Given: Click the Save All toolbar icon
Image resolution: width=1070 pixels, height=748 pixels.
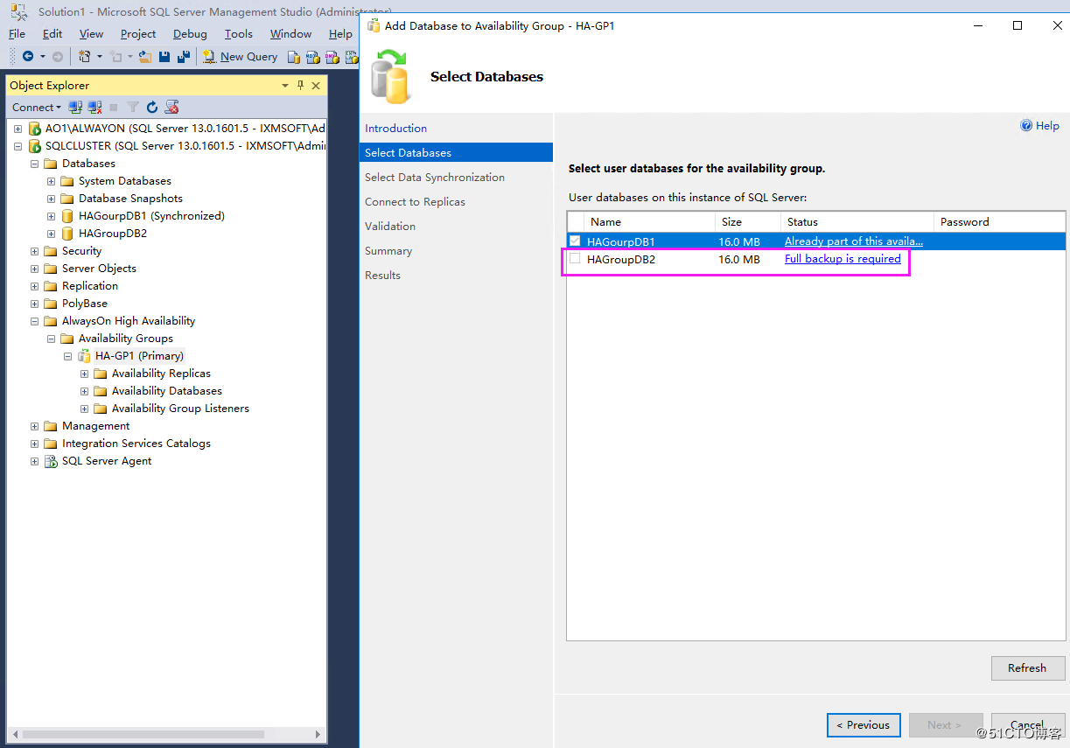Looking at the screenshot, I should tap(184, 56).
